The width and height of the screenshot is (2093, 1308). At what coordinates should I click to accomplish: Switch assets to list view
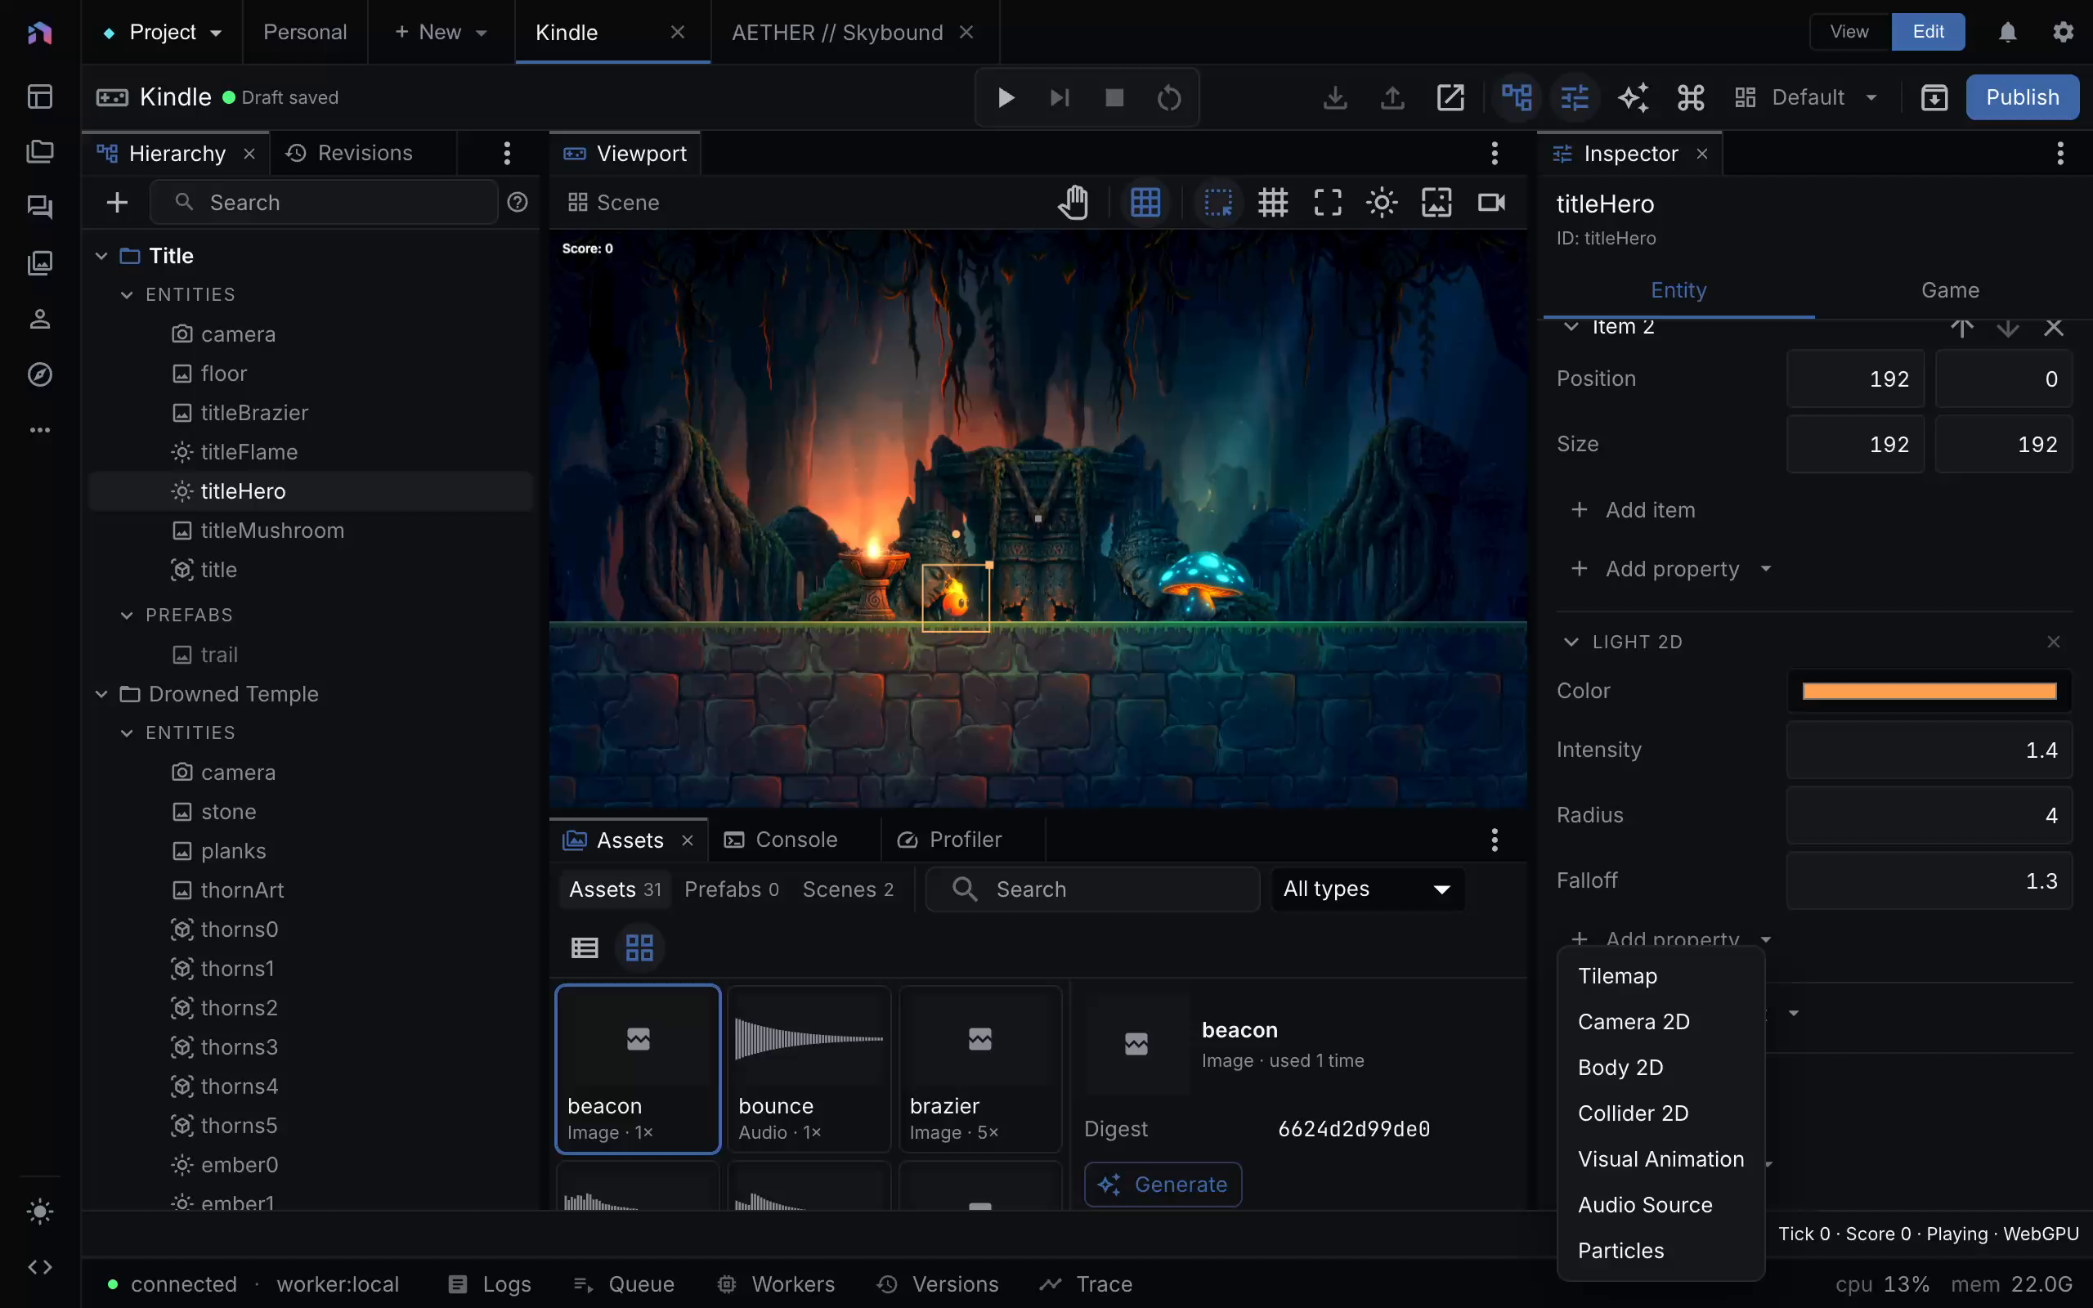585,947
